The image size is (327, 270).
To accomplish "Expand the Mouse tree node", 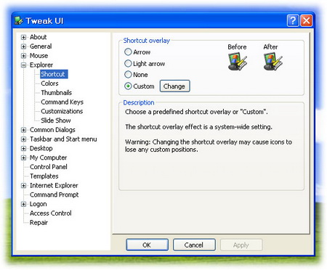I will pos(23,56).
